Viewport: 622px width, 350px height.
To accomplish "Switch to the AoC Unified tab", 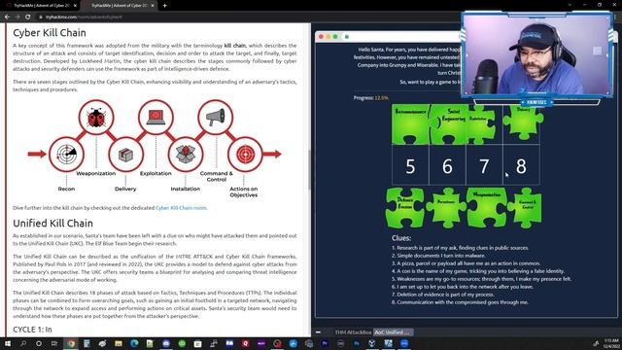I will point(393,332).
